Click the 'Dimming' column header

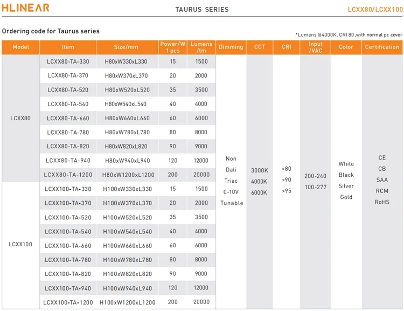231,47
